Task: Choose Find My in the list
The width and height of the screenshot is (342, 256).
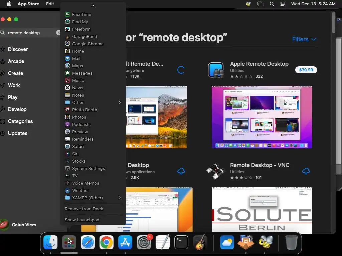Action: tap(93, 22)
